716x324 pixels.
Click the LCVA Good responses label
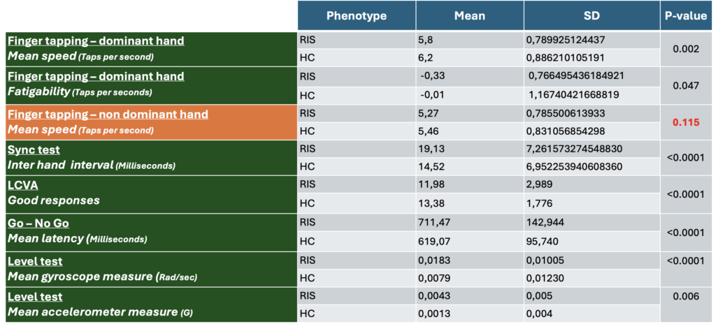click(152, 194)
